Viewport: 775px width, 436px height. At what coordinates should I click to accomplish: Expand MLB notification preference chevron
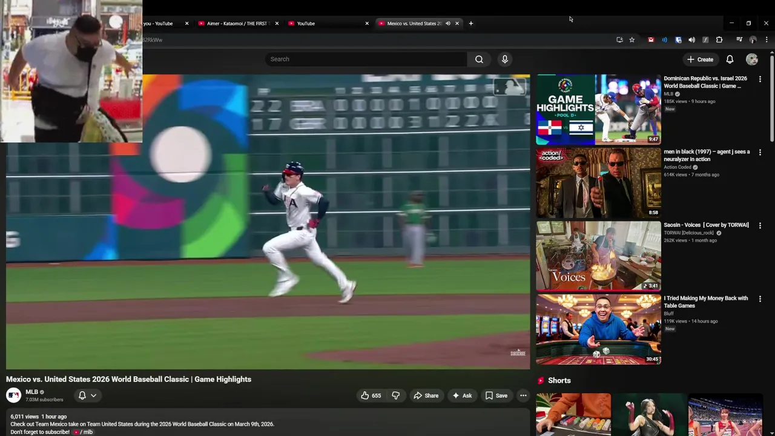pyautogui.click(x=93, y=395)
